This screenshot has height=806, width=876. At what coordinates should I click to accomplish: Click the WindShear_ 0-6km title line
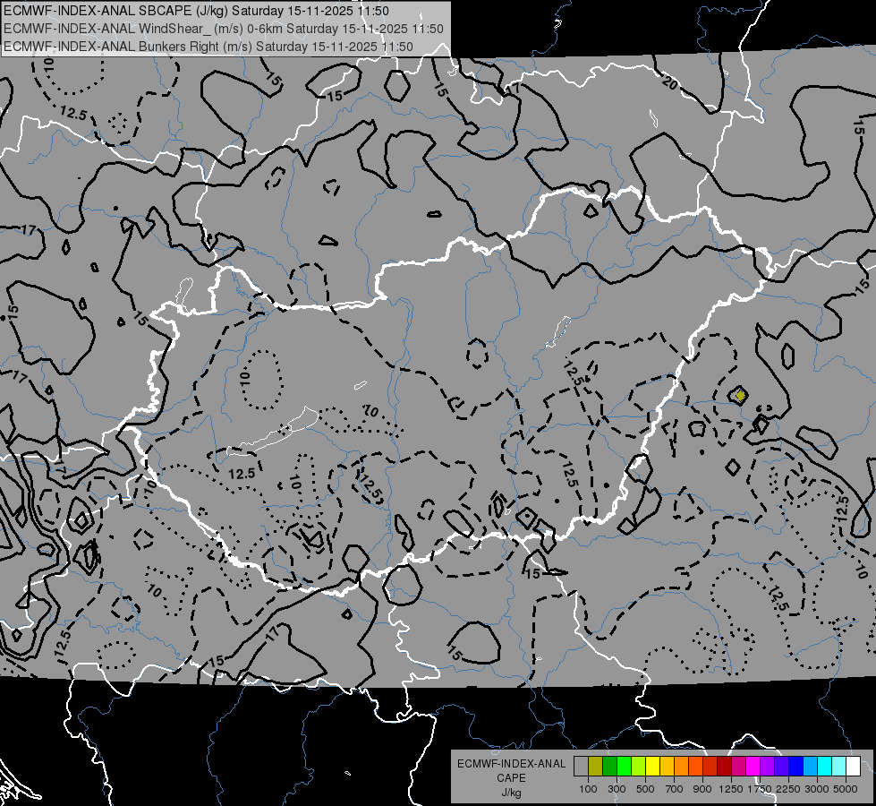click(223, 29)
